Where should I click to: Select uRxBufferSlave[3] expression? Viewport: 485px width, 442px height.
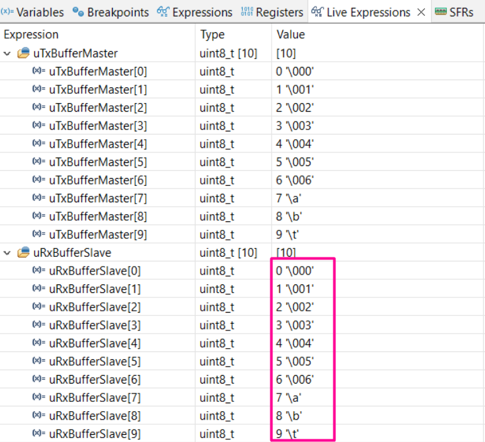pyautogui.click(x=95, y=325)
